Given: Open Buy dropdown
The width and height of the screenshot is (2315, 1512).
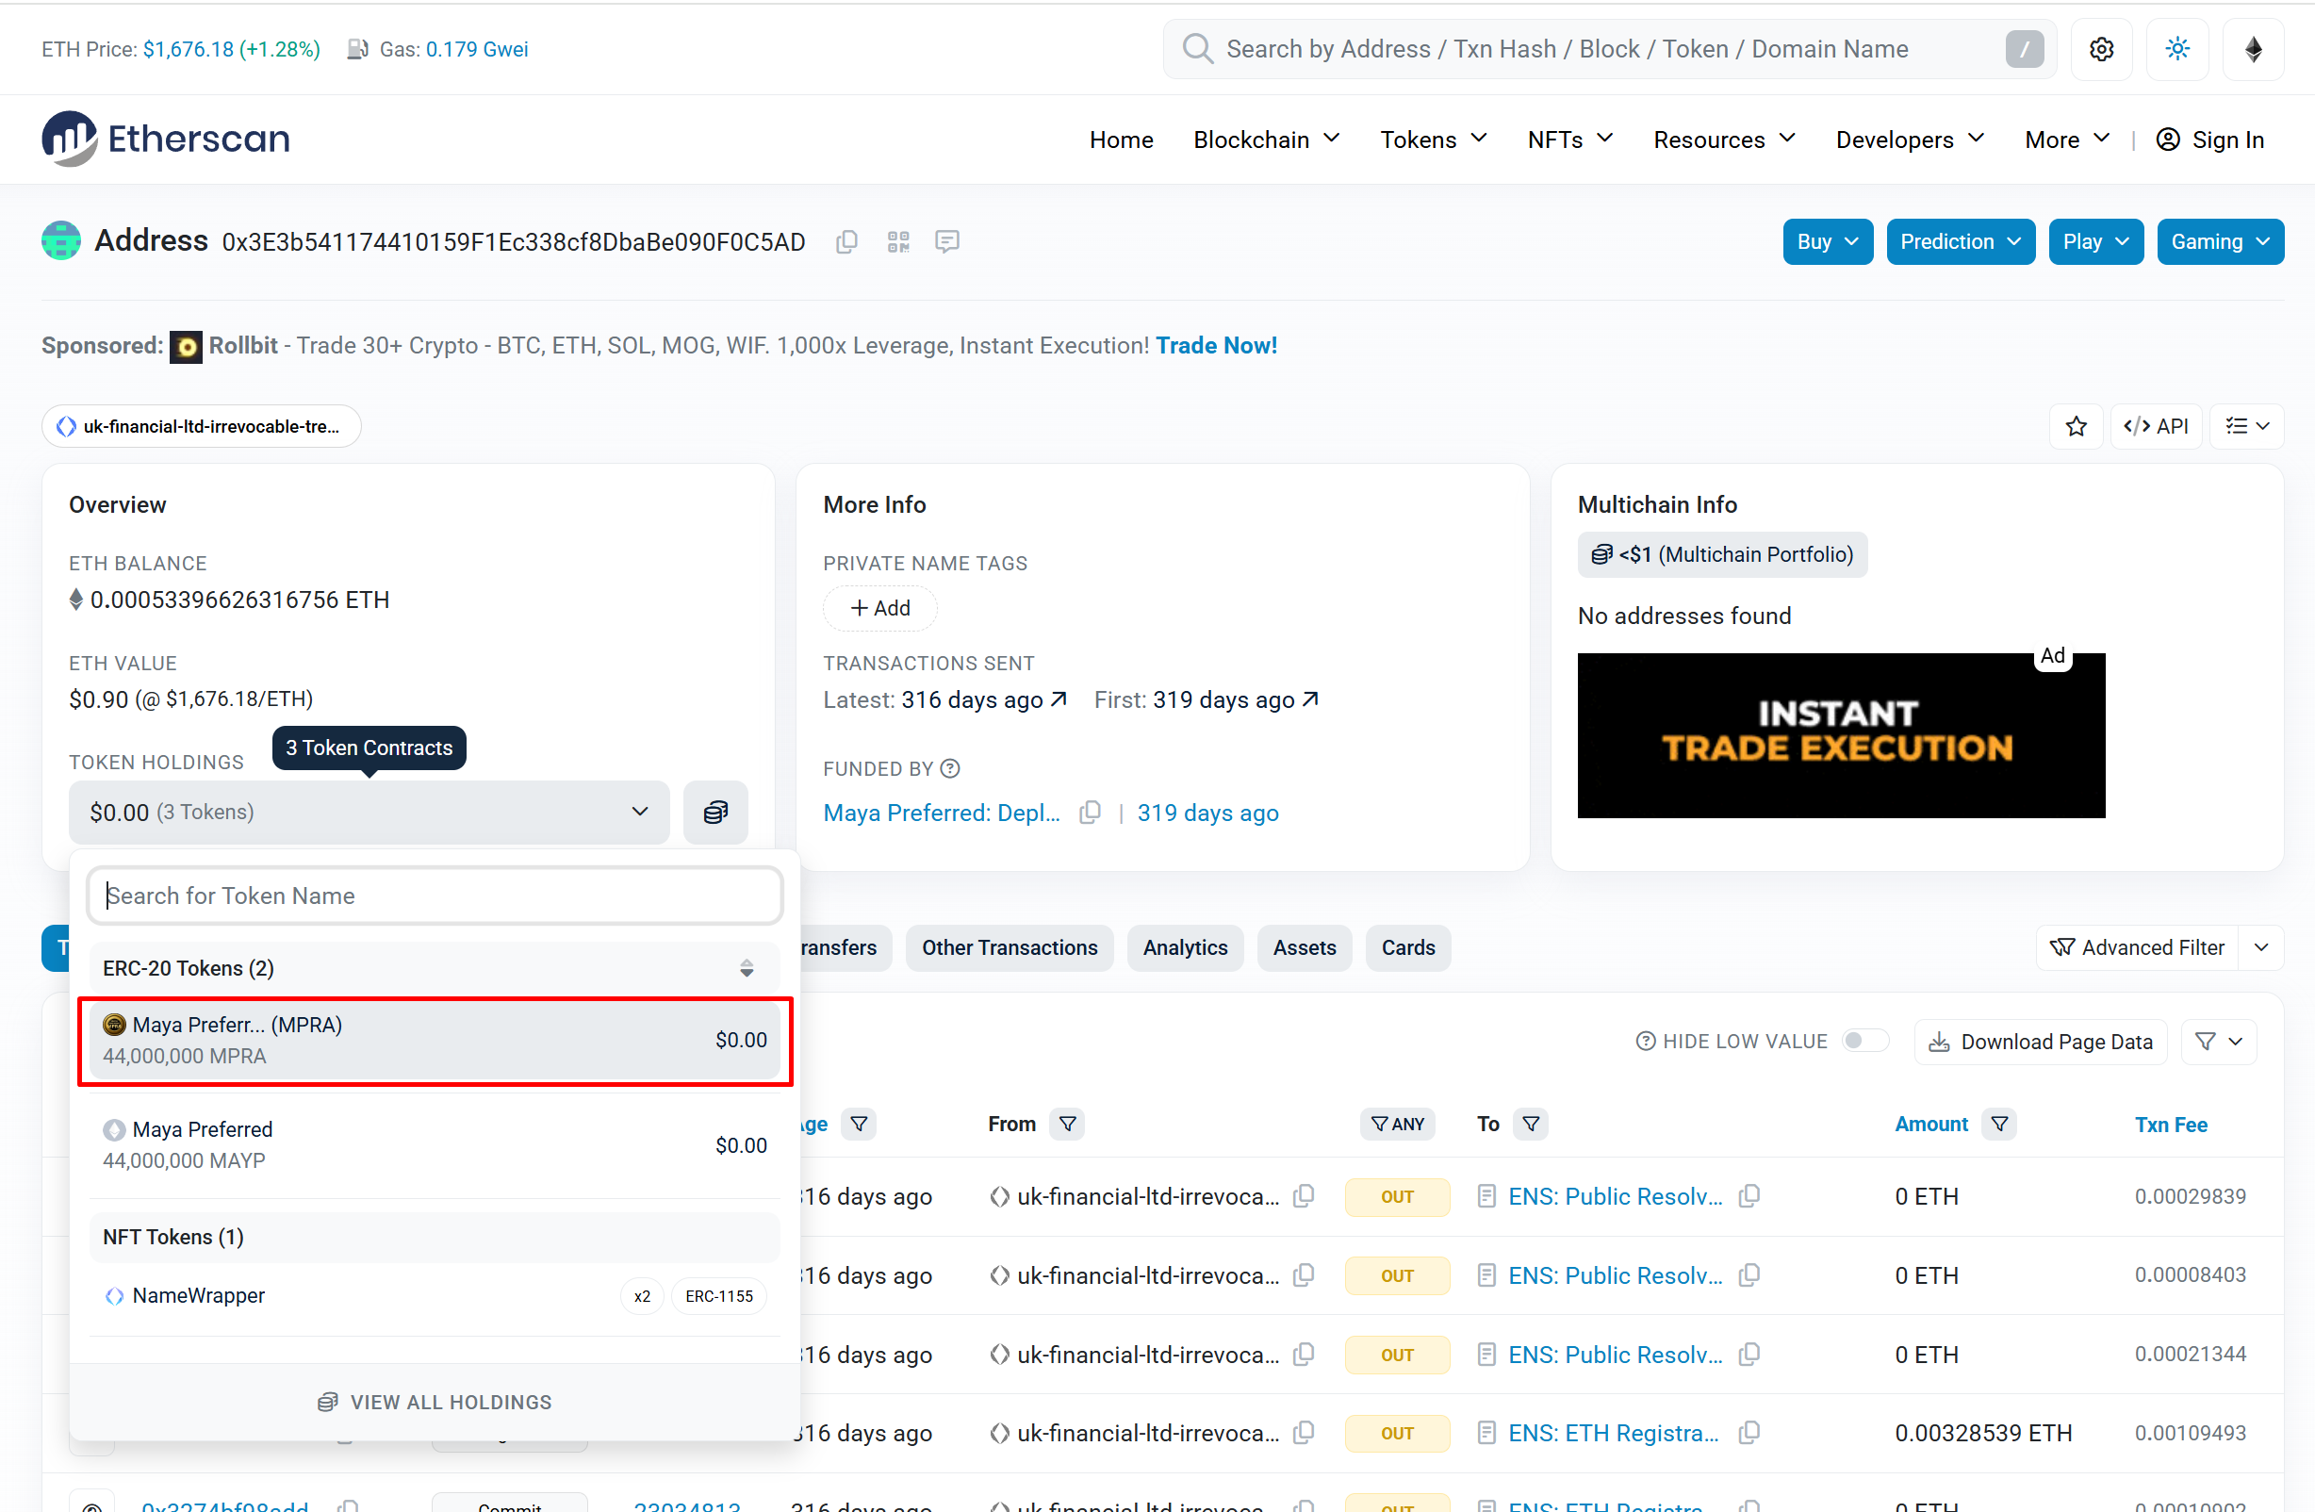Looking at the screenshot, I should (x=1827, y=241).
